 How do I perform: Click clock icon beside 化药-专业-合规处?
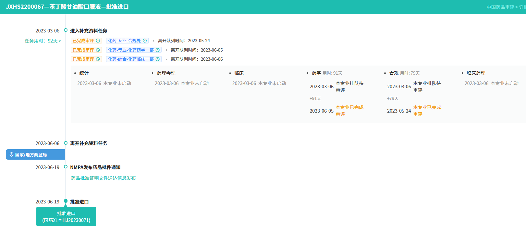click(145, 41)
